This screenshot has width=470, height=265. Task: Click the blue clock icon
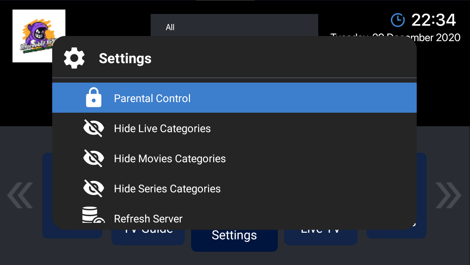click(398, 20)
